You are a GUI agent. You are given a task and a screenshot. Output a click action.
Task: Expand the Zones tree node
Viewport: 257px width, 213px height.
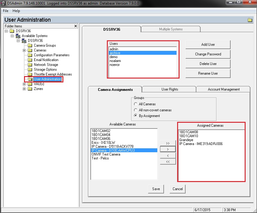point(24,89)
